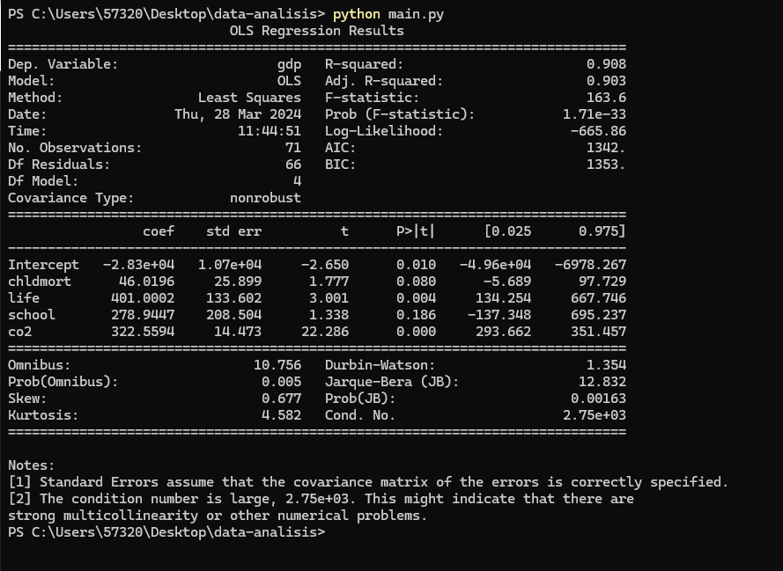
Task: Click the final empty PowerShell prompt line
Action: point(167,532)
